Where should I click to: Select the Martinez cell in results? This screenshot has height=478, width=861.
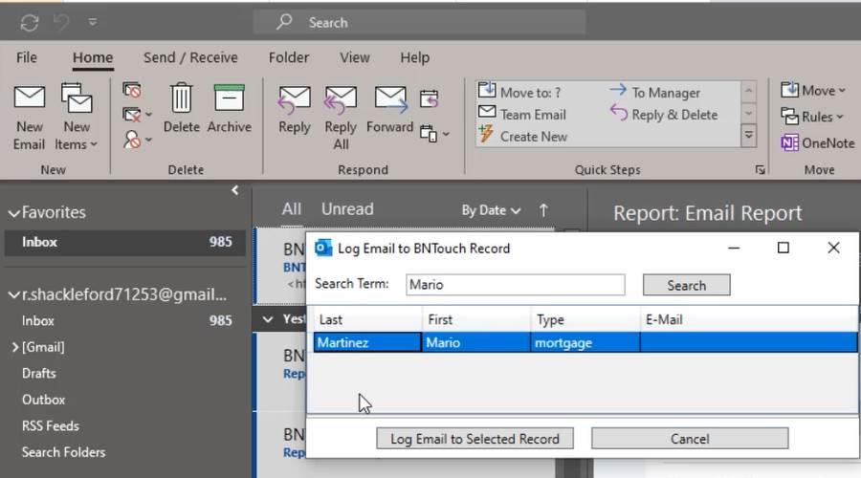[367, 342]
